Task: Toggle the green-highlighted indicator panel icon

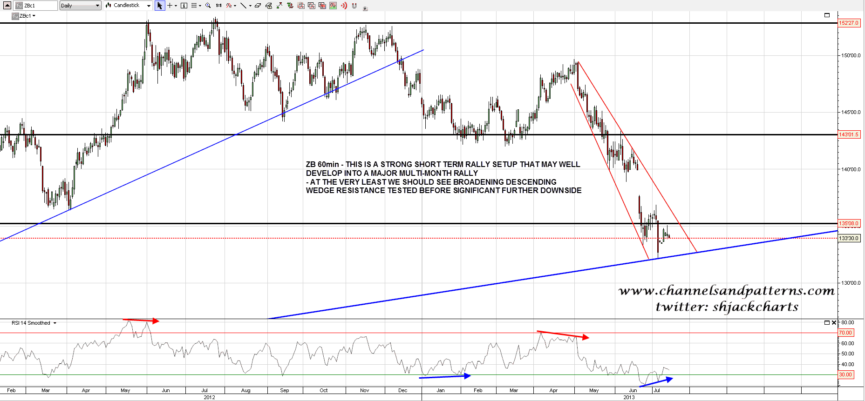Action: [x=333, y=6]
